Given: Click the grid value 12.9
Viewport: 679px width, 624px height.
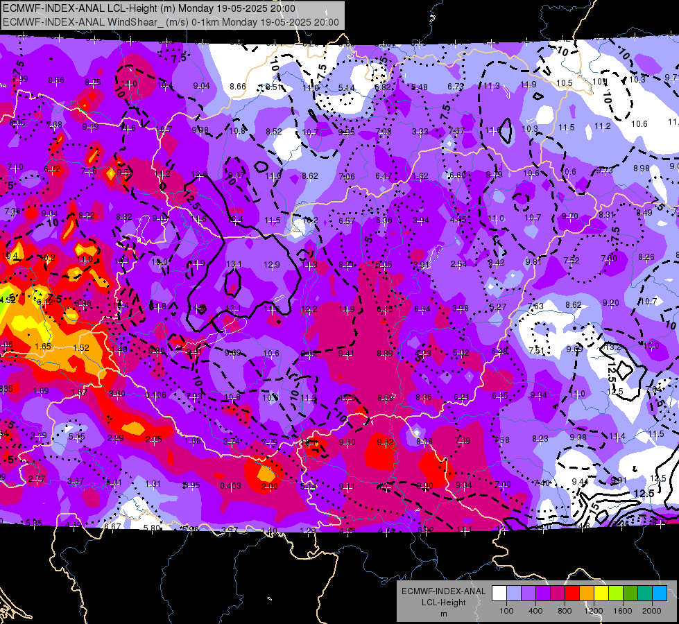Looking at the screenshot, I should coord(272,264).
